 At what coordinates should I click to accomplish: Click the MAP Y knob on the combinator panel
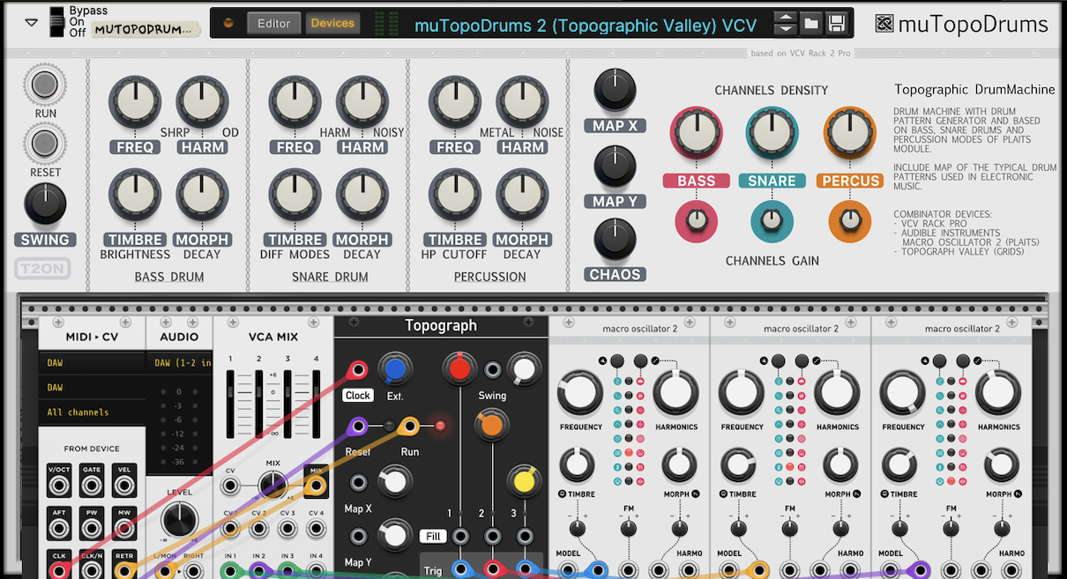[615, 165]
